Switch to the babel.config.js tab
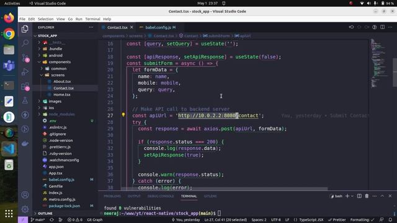Screen dimensions: 397x223 (x=158, y=27)
